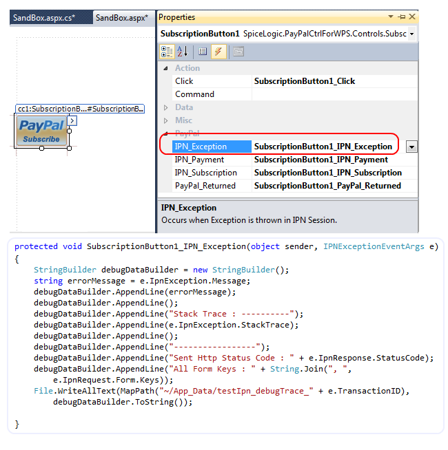
Task: Close the Properties panel
Action: tap(411, 17)
